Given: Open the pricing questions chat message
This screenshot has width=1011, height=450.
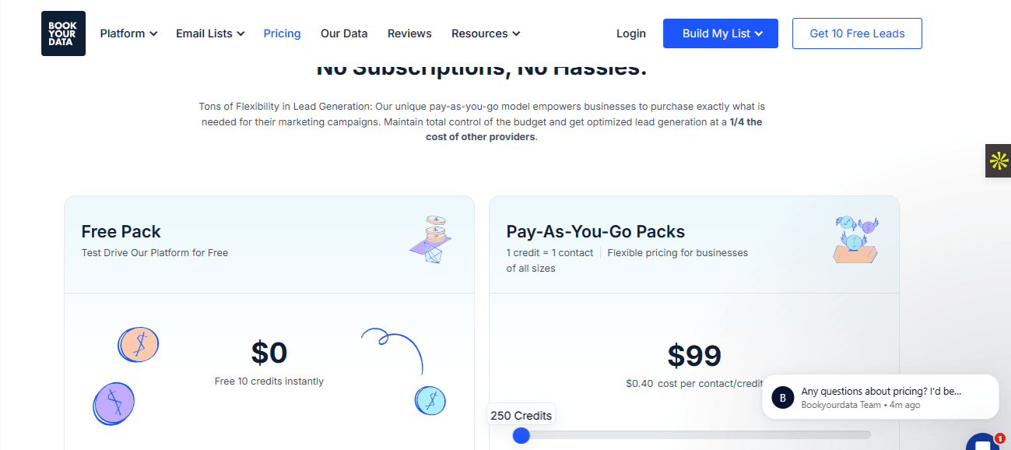Looking at the screenshot, I should pyautogui.click(x=880, y=397).
